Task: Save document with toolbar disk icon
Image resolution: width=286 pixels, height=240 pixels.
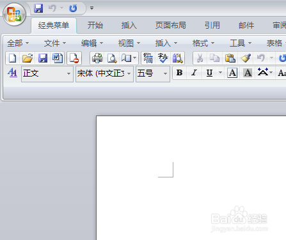Action: (x=43, y=58)
